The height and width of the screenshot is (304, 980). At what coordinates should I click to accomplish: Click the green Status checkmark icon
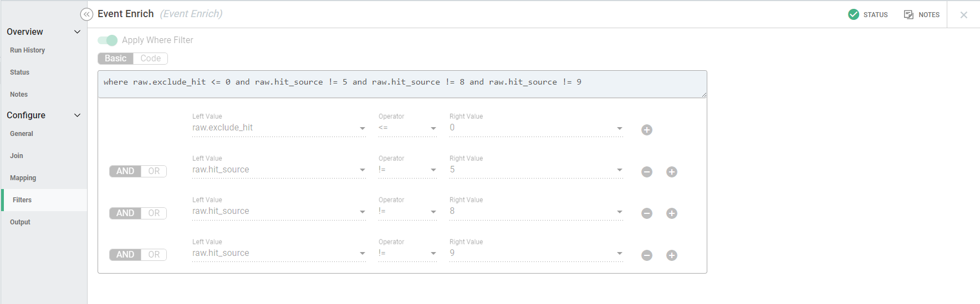[854, 14]
